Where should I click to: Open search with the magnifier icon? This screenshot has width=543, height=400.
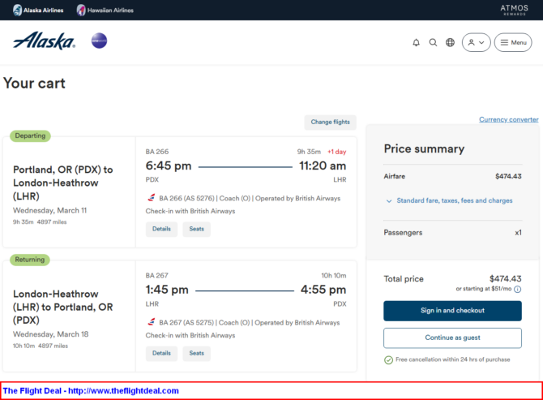[433, 42]
